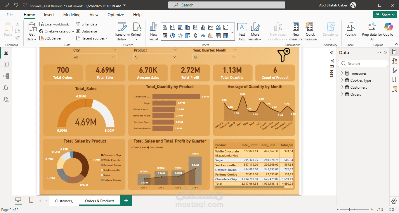
Task: Open the Bookmarks pane icon
Action: [394, 80]
